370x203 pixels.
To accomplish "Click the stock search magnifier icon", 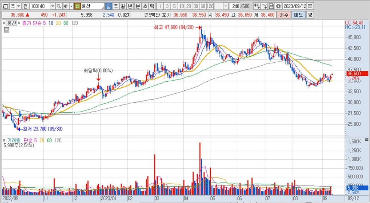I will pyautogui.click(x=59, y=6).
